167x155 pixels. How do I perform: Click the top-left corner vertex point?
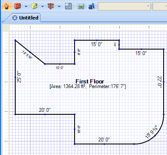point(15,40)
